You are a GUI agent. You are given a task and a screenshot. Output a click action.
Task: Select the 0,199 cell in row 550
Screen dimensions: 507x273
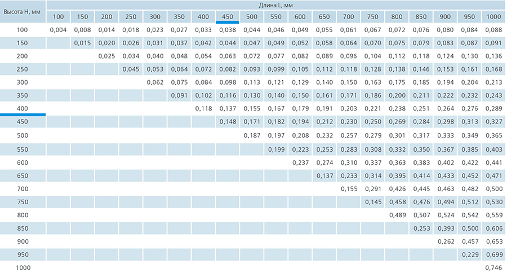(x=276, y=149)
